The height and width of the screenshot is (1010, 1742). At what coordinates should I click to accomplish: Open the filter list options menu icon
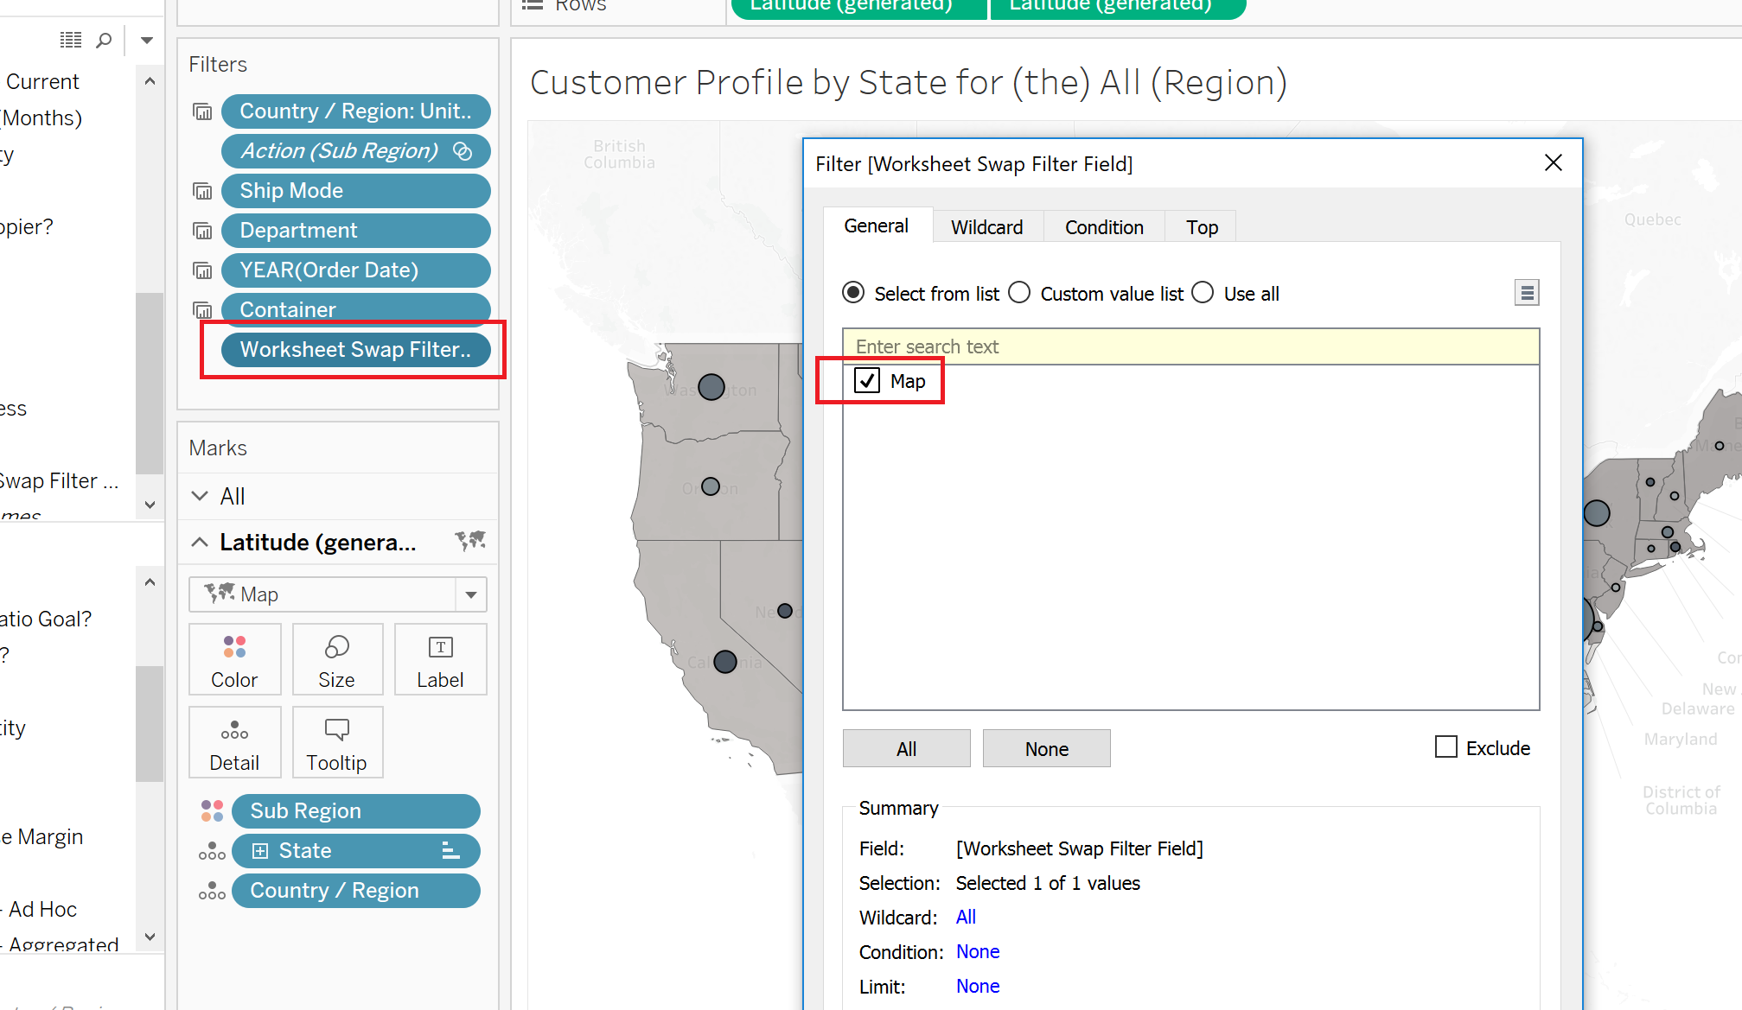1527,293
